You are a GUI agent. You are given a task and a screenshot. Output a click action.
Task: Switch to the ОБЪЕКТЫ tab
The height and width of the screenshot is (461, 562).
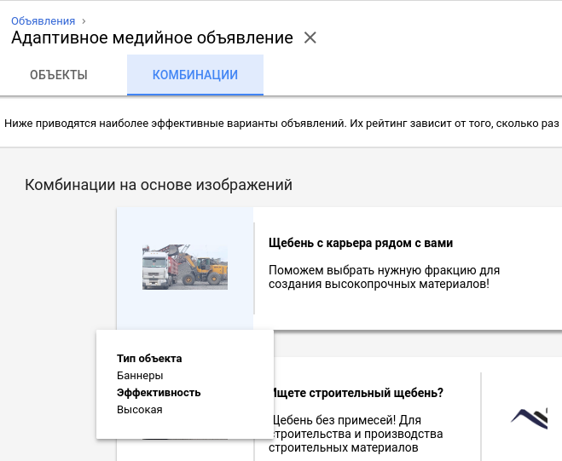click(x=59, y=75)
